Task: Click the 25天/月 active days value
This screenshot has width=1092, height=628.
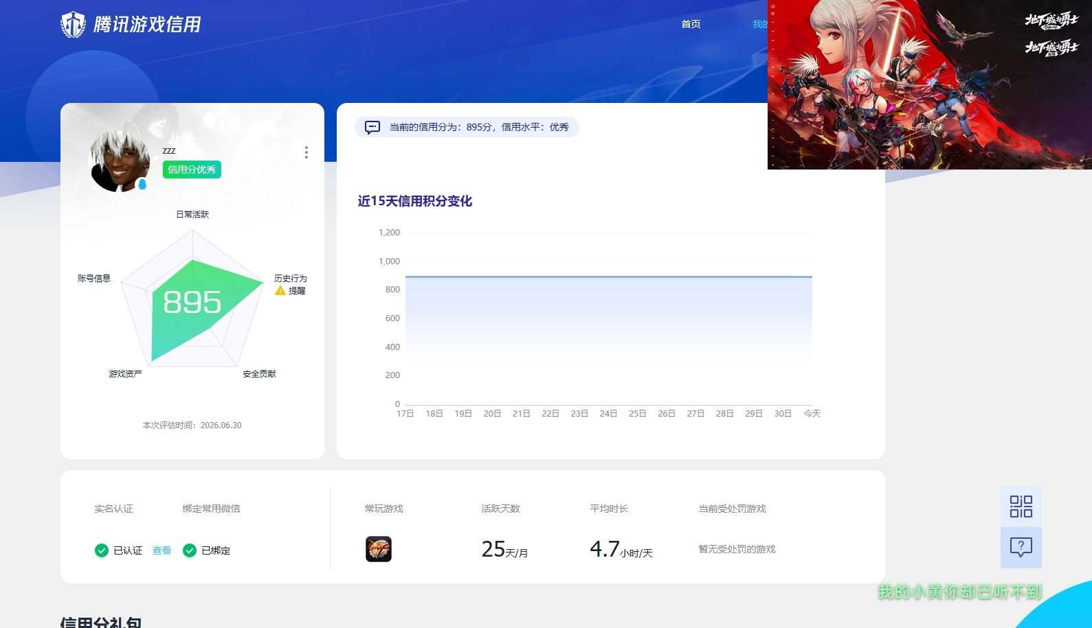Action: (x=504, y=549)
